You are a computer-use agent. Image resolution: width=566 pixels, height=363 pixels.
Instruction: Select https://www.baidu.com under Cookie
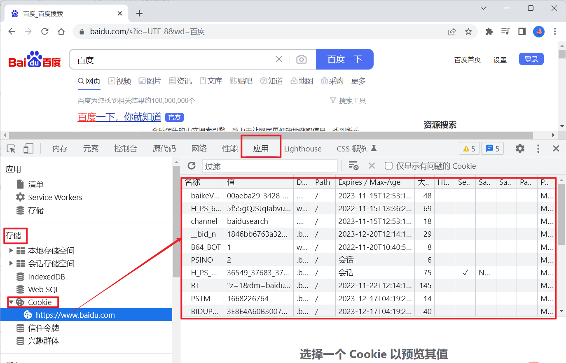[86, 315]
